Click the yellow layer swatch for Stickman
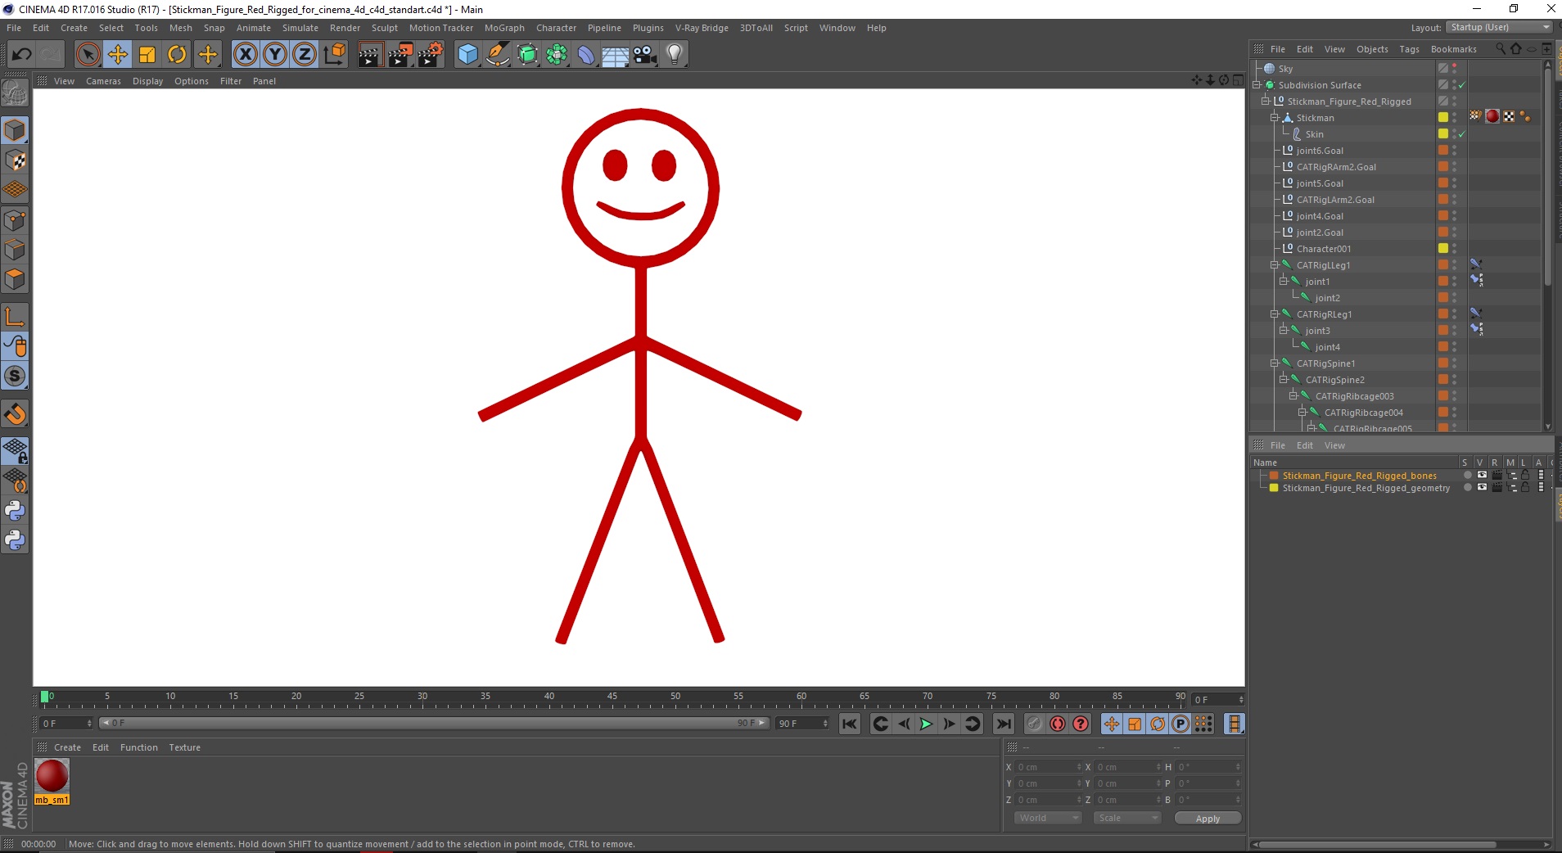 (1443, 117)
